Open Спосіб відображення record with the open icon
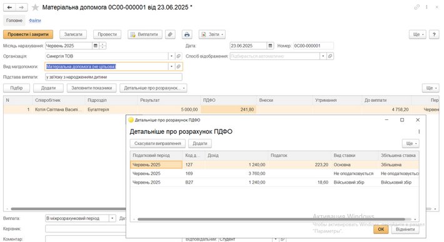 [330, 56]
